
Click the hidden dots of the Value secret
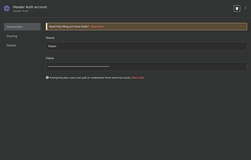click(x=78, y=67)
